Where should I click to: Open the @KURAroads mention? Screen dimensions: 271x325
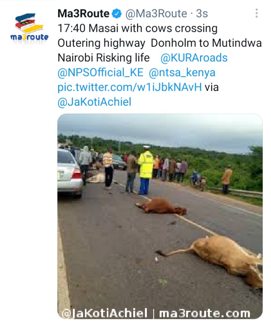coord(194,58)
